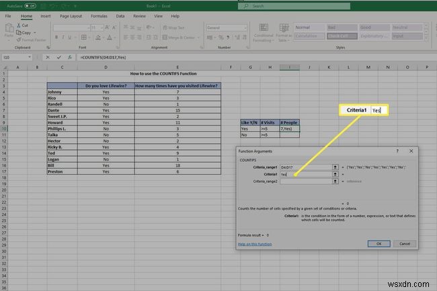Image resolution: width=437 pixels, height=291 pixels.
Task: Center cell text horizontally
Action: pos(132,38)
